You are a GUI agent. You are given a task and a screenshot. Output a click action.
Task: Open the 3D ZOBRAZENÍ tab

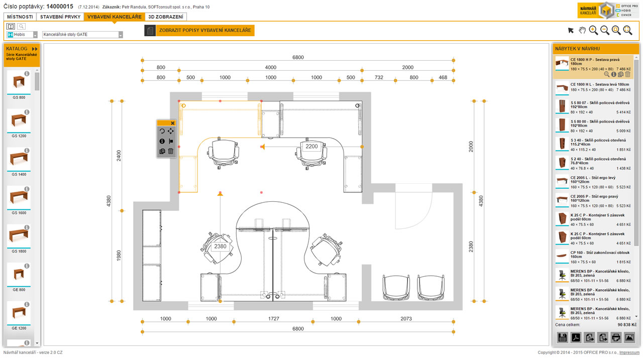pos(165,17)
